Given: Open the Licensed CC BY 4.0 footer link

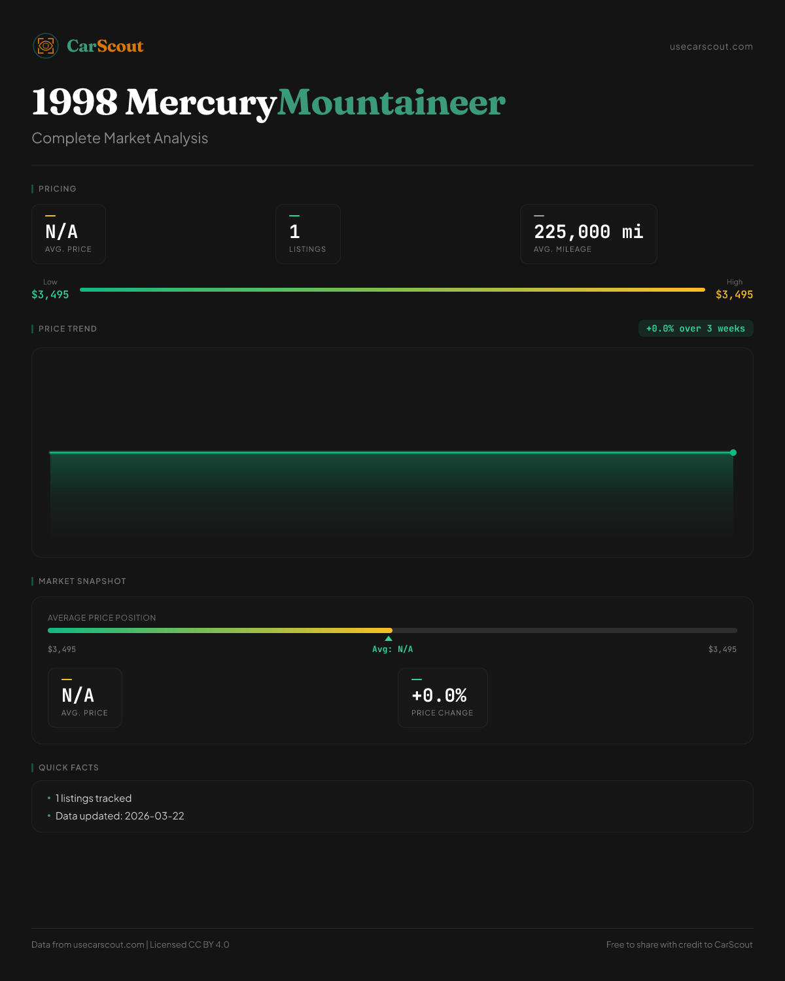Looking at the screenshot, I should point(189,944).
